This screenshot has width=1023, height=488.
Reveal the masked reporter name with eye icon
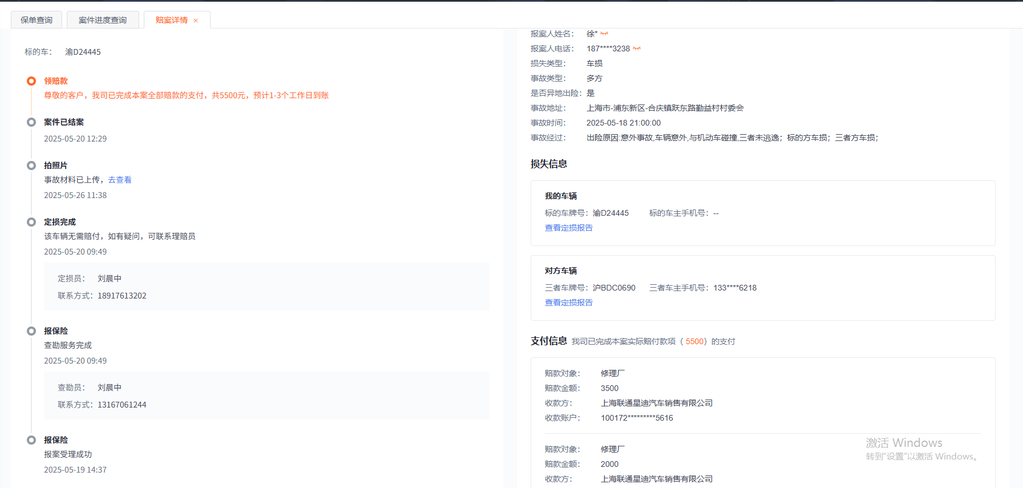pyautogui.click(x=604, y=34)
